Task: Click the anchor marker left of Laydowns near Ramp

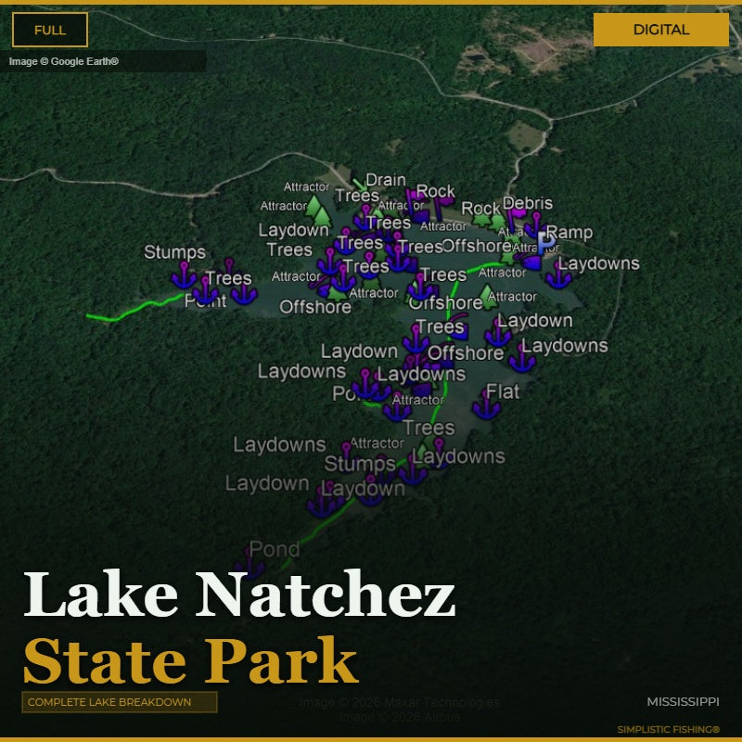Action: click(x=558, y=275)
